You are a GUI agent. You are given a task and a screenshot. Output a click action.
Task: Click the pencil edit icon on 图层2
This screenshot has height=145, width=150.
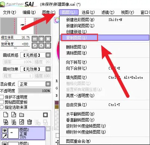(x=5, y=136)
